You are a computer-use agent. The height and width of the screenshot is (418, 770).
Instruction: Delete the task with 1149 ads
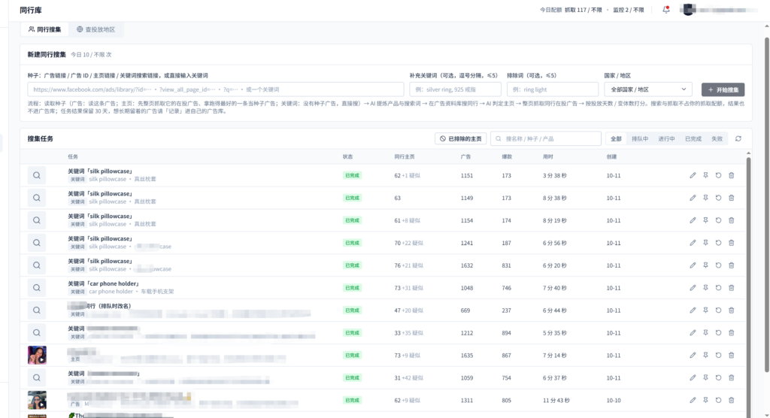pos(731,198)
